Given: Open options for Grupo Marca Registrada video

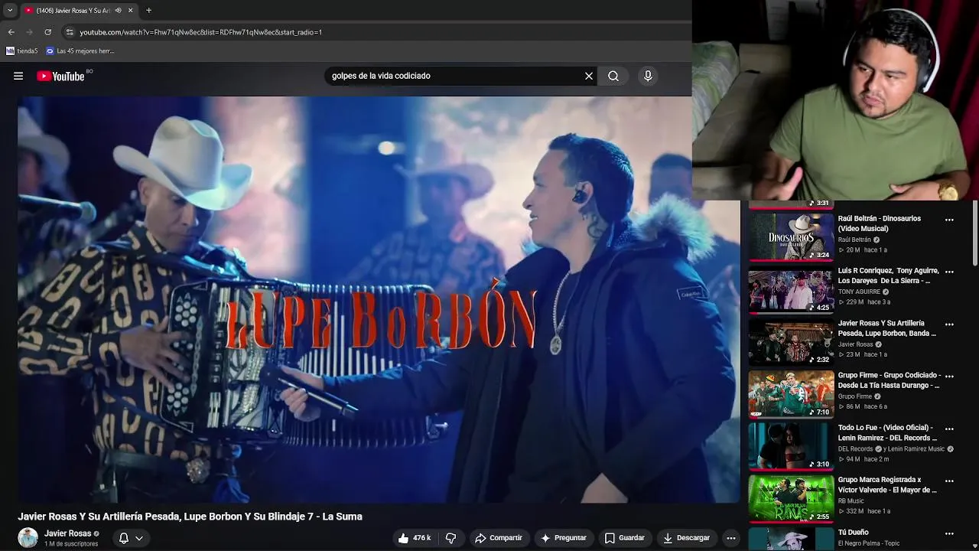Looking at the screenshot, I should tap(949, 481).
